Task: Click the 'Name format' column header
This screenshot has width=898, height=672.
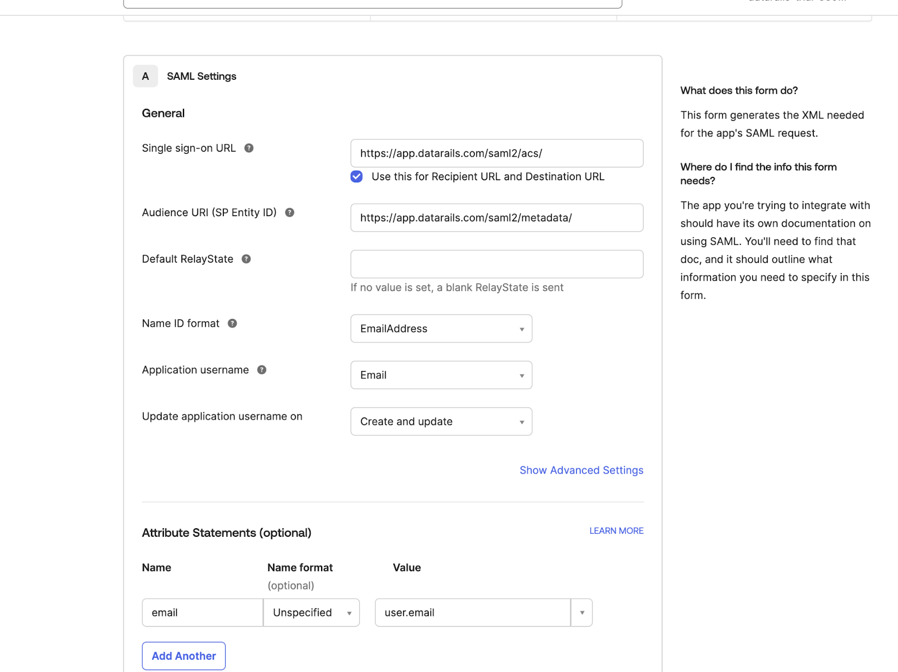Action: 300,568
